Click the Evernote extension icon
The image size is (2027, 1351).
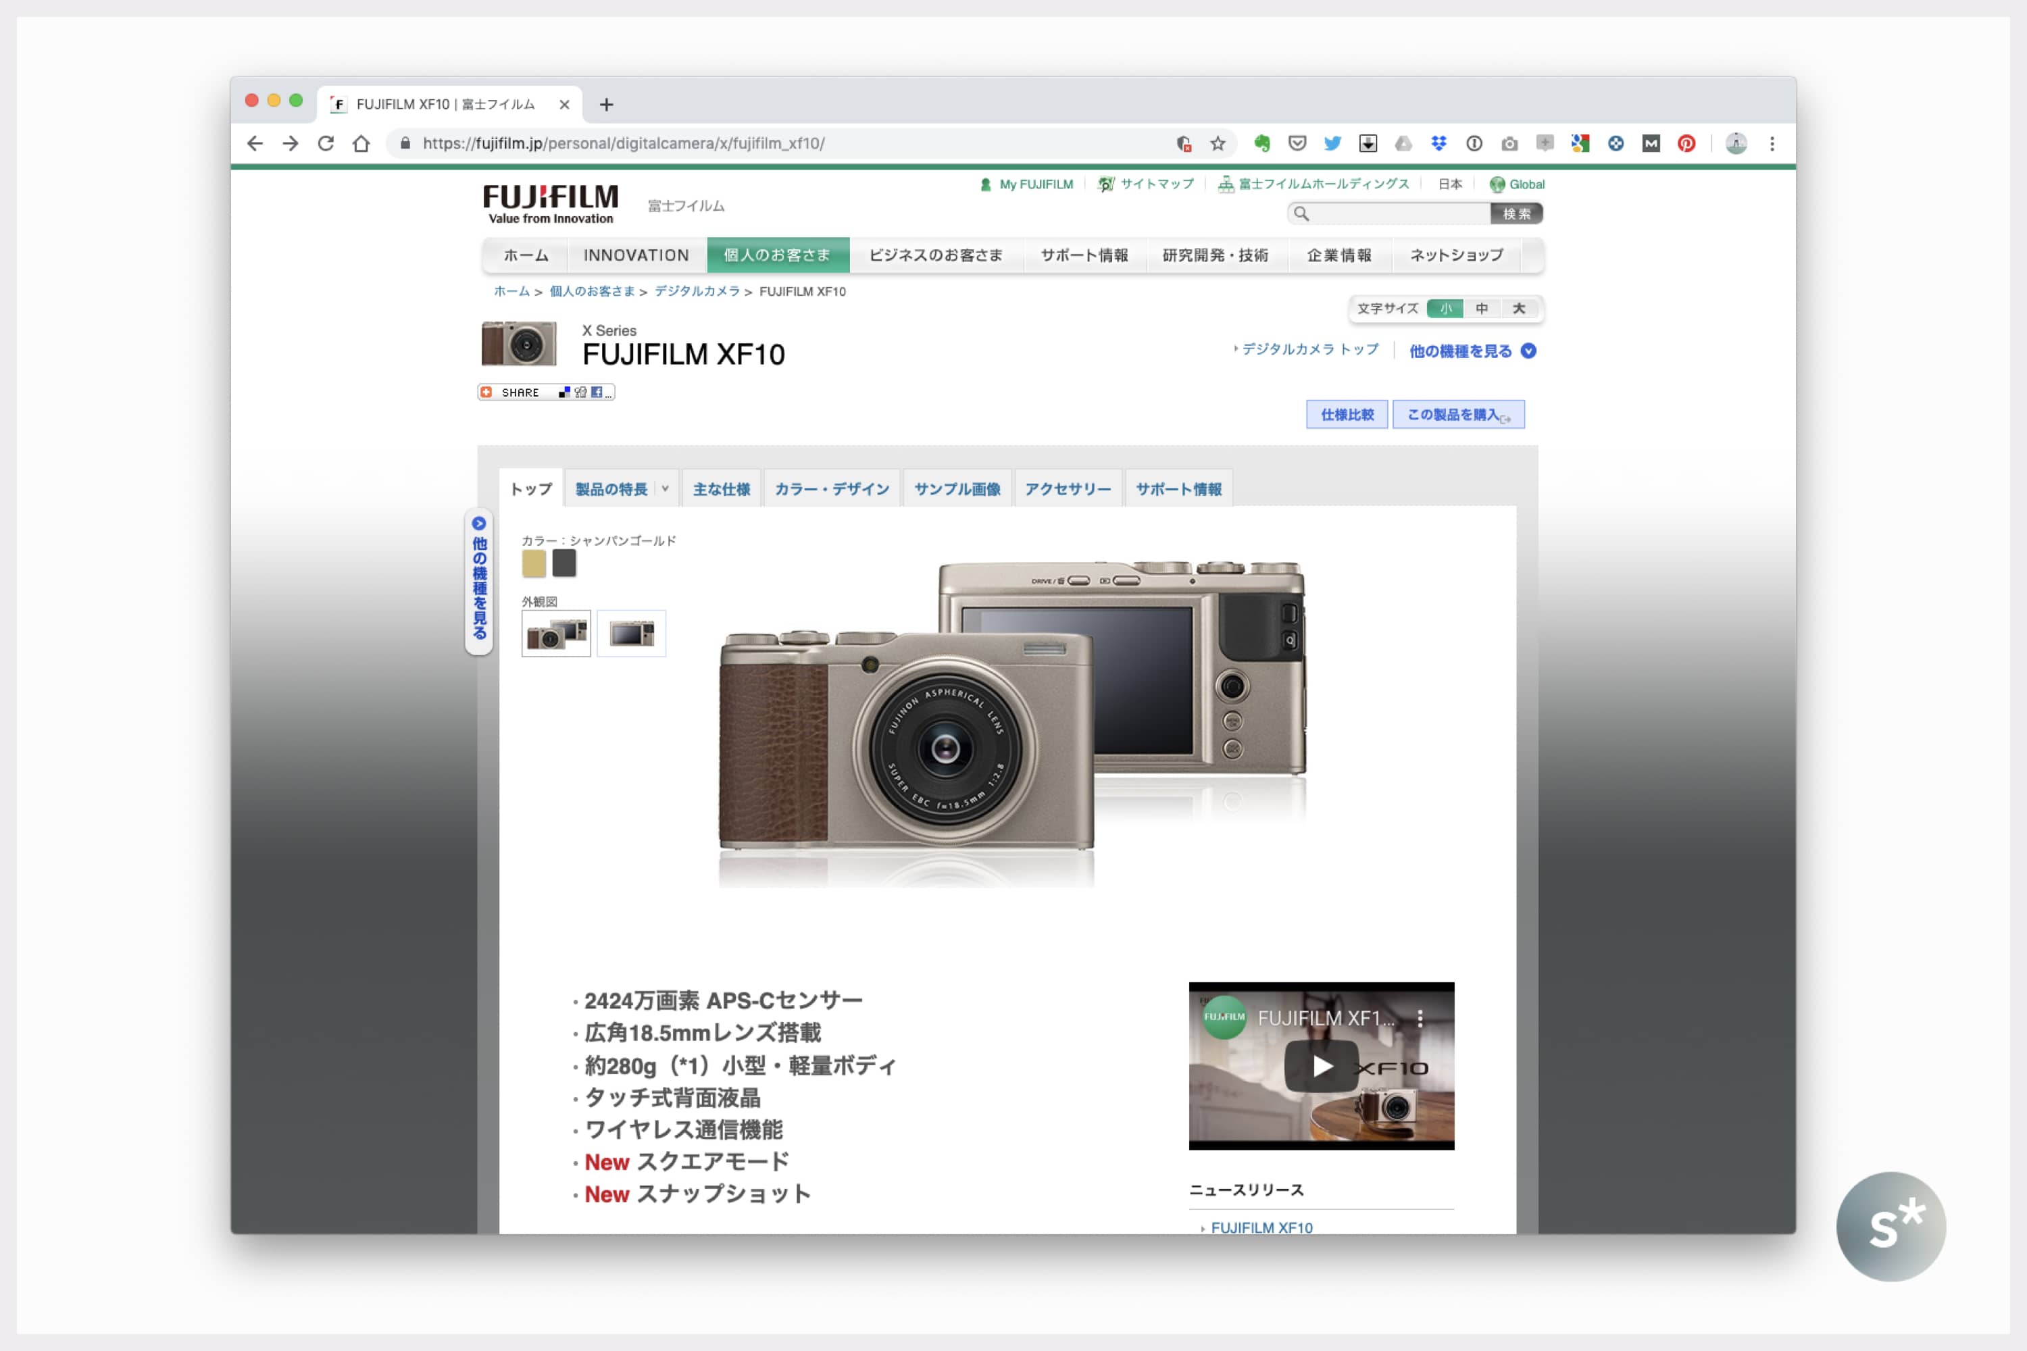coord(1261,144)
